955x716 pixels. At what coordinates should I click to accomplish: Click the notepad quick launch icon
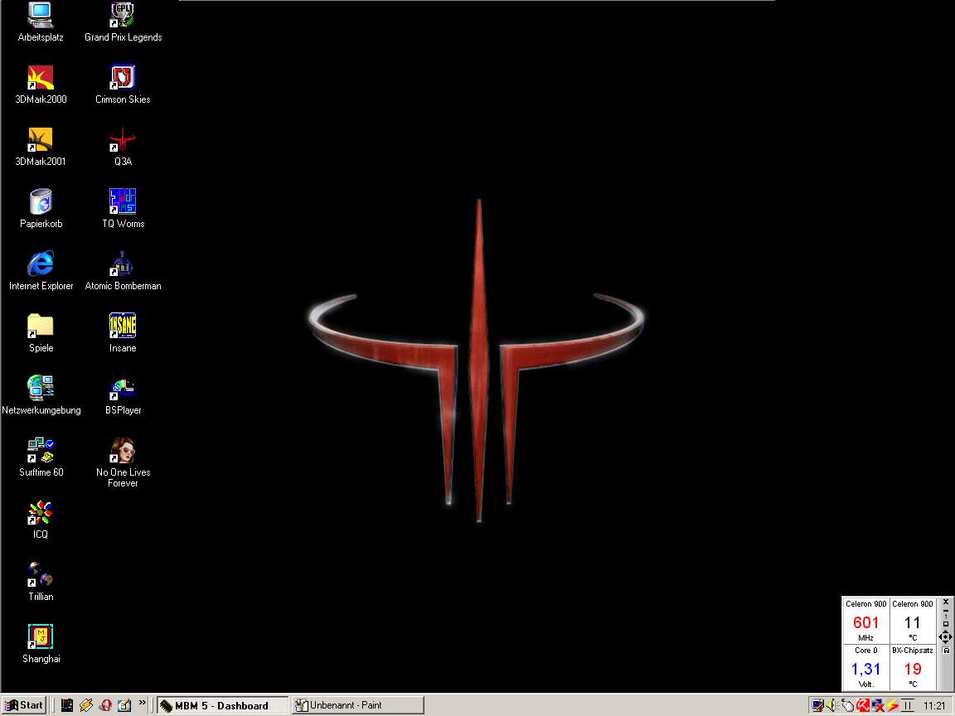pos(124,705)
